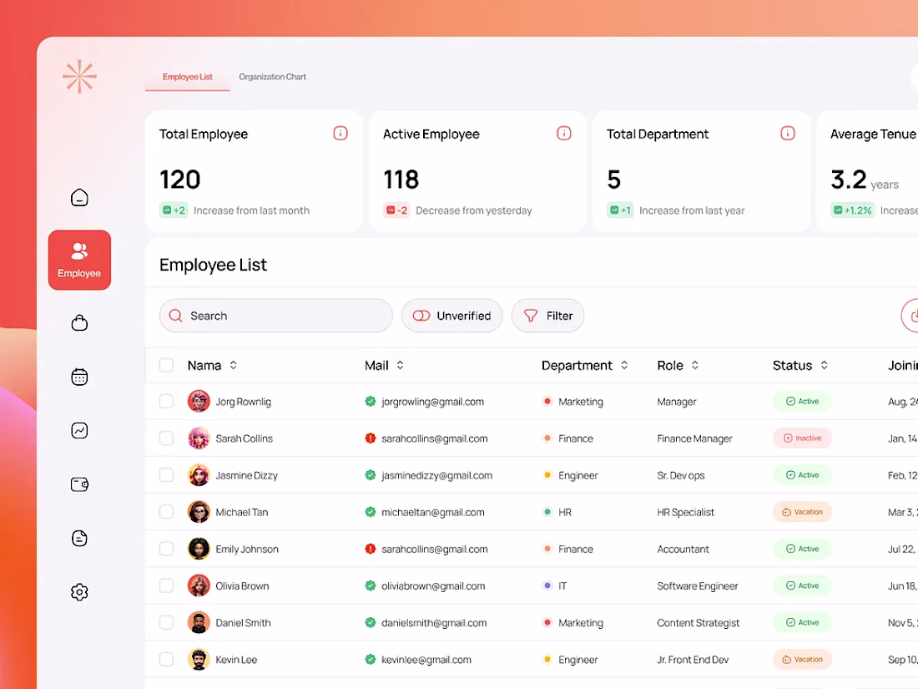Check the box for Kevin Lee

166,659
